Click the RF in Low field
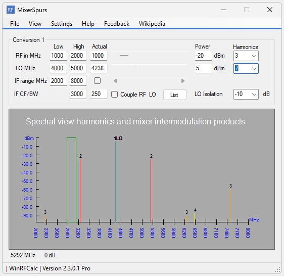The width and height of the screenshot is (284, 276). (x=58, y=56)
